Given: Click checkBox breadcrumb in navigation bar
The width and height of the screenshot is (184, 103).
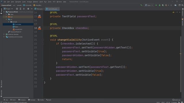Looking at the screenshot, I should click(37, 5).
